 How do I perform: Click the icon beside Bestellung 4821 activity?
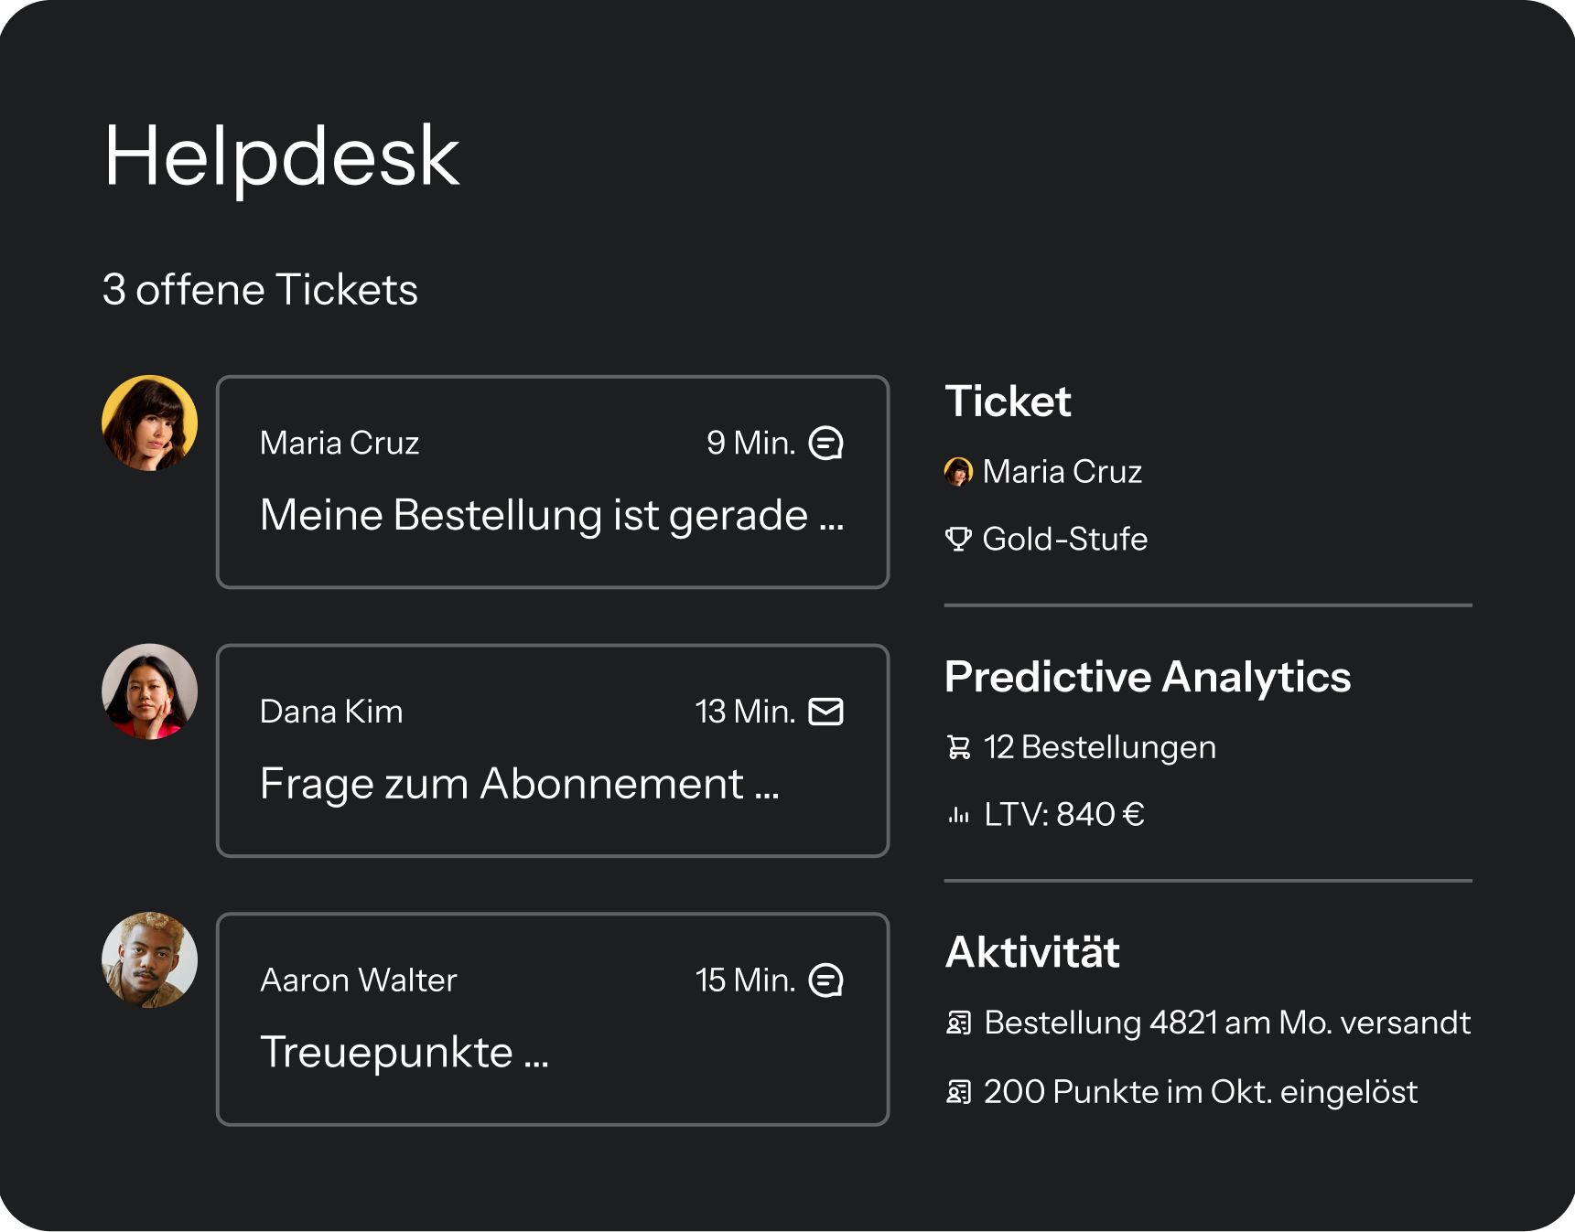tap(958, 1023)
